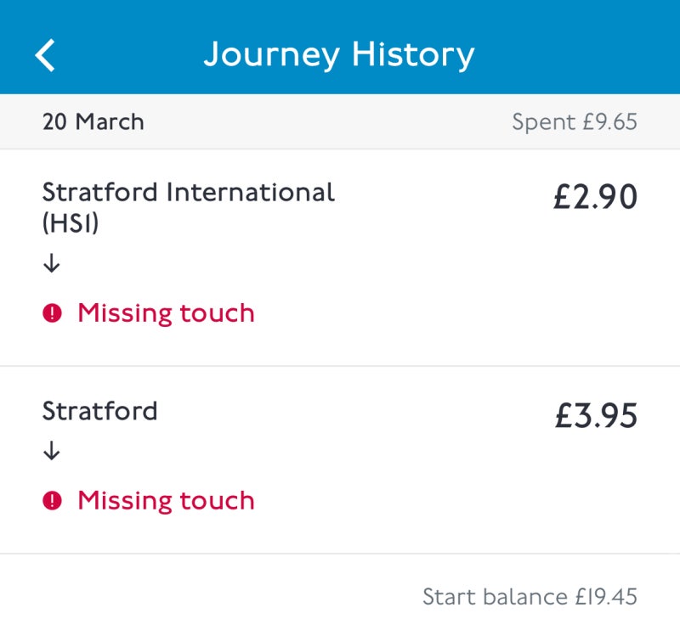Tap the downward arrow below Stratford International (HSI)
The height and width of the screenshot is (630, 680).
click(53, 263)
